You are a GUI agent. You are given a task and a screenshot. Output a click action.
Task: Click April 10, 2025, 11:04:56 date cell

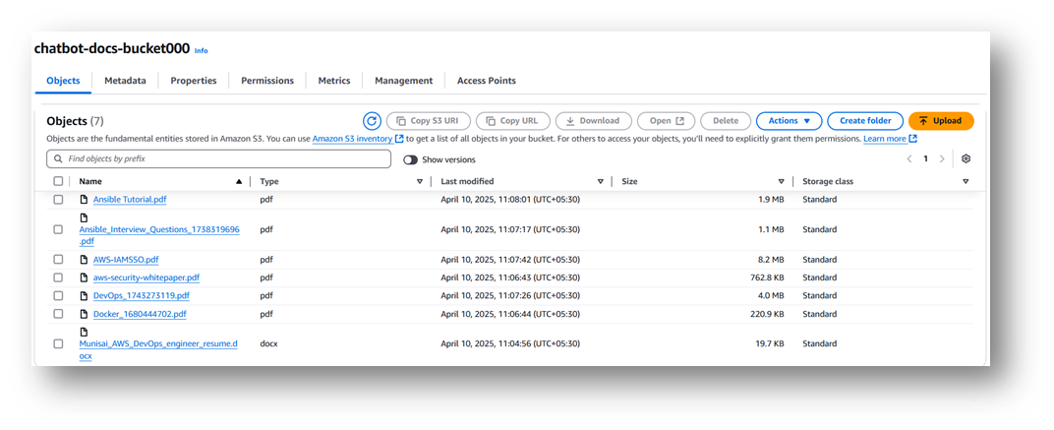coord(510,343)
